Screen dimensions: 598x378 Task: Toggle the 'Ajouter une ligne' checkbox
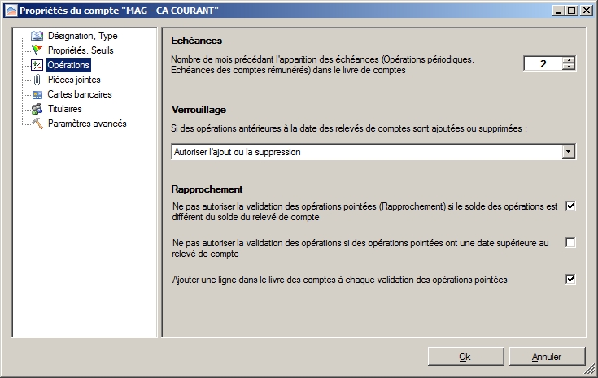click(x=570, y=280)
